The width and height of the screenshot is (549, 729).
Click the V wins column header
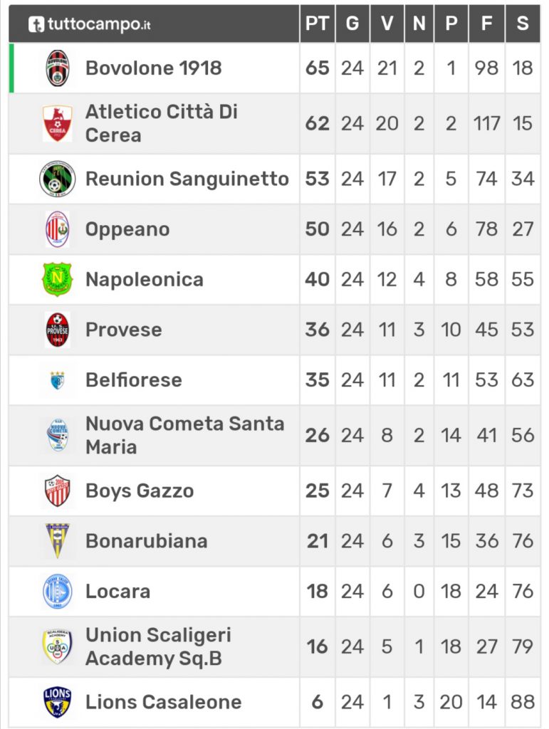(x=387, y=23)
